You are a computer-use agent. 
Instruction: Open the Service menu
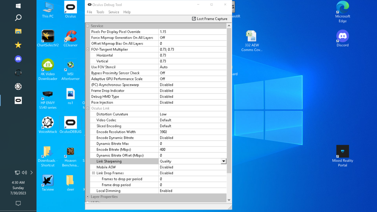(113, 12)
